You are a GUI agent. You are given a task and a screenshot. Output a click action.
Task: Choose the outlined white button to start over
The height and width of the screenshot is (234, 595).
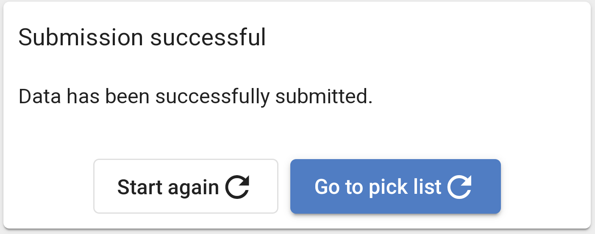pos(186,186)
